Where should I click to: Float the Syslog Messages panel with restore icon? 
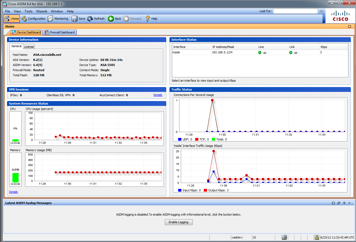[339, 203]
